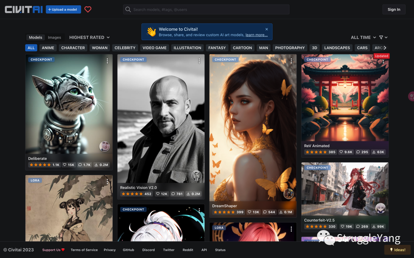This screenshot has width=414, height=258.
Task: Click the Counterfeit-V2.5 creator avatar
Action: point(381,208)
